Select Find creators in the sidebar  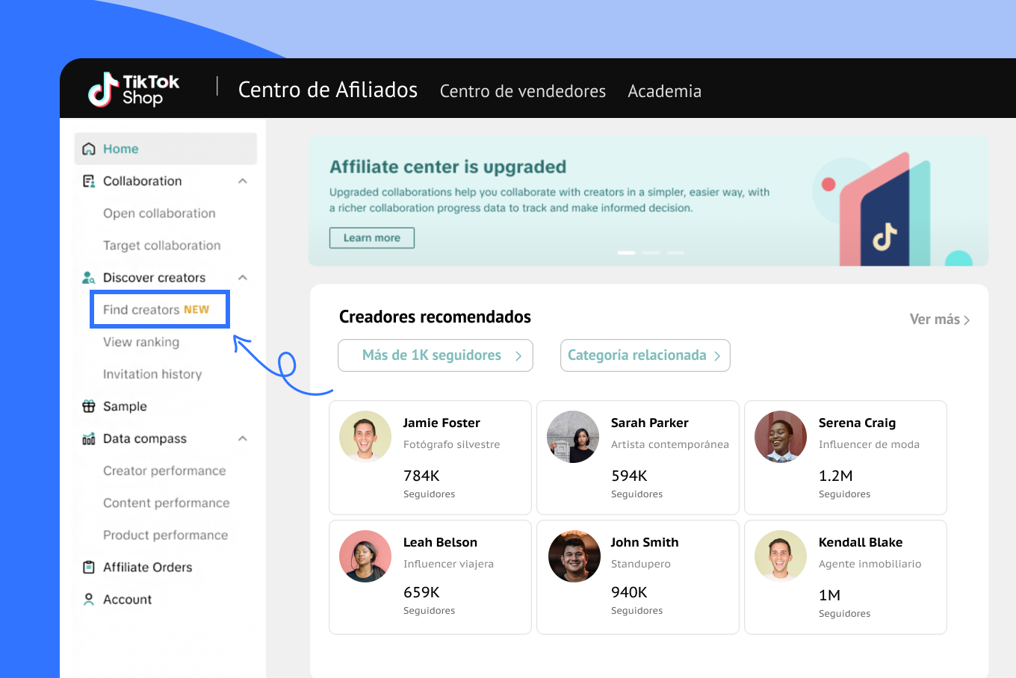[141, 310]
